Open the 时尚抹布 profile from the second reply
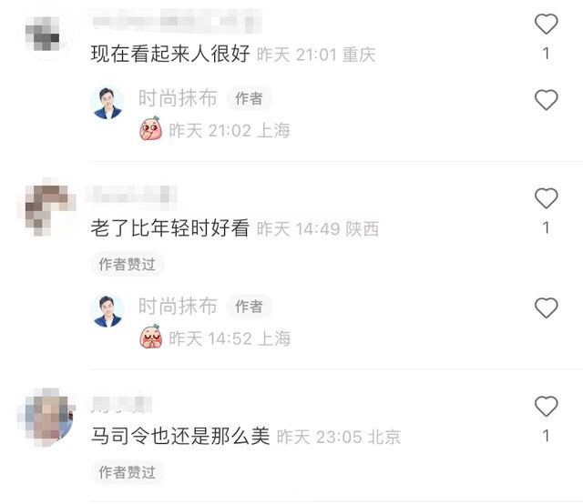The height and width of the screenshot is (504, 583). 178,306
